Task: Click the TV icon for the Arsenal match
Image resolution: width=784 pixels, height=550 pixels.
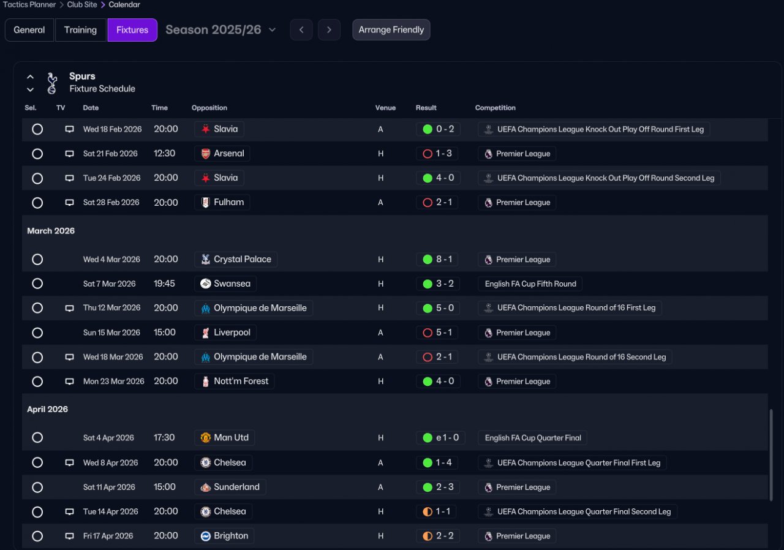Action: (x=70, y=154)
